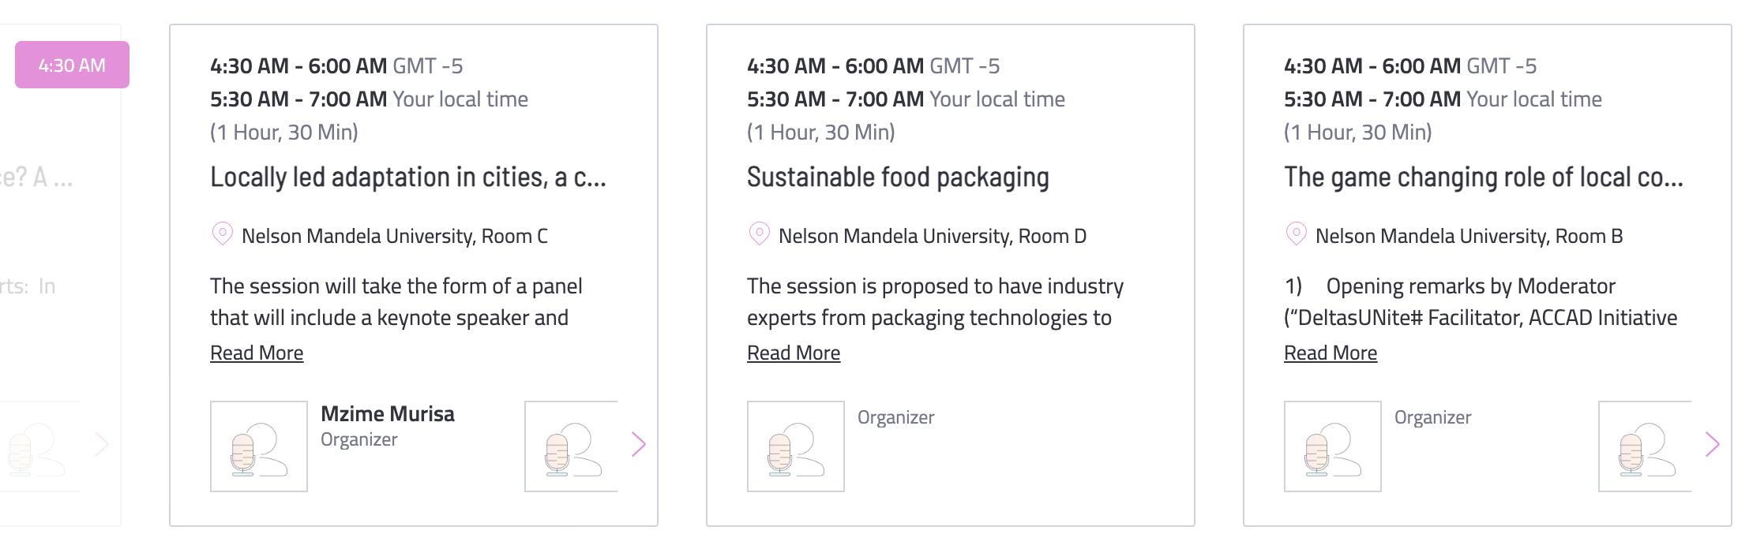Show next speaker in game changing role card
1764x549 pixels.
coord(1713,445)
